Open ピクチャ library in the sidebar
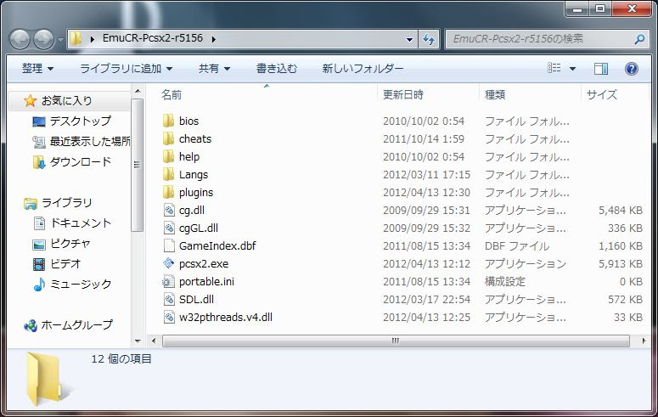 70,243
